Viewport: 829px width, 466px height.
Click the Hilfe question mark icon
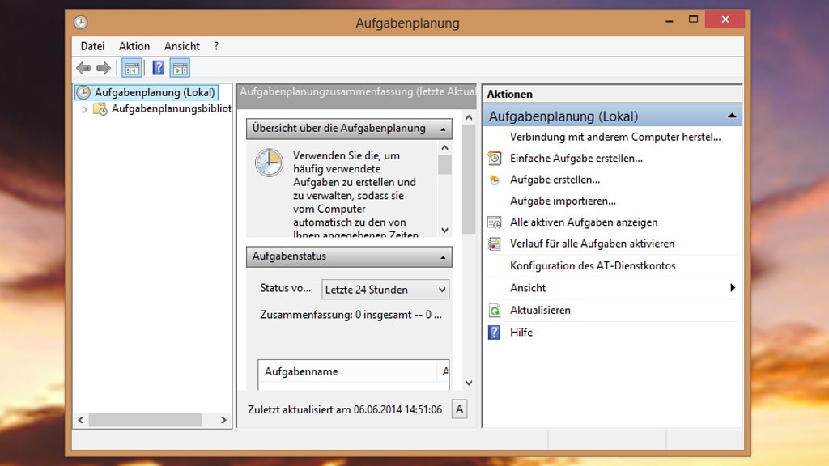(494, 332)
